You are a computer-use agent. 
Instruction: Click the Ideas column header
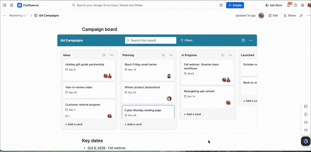point(67,55)
